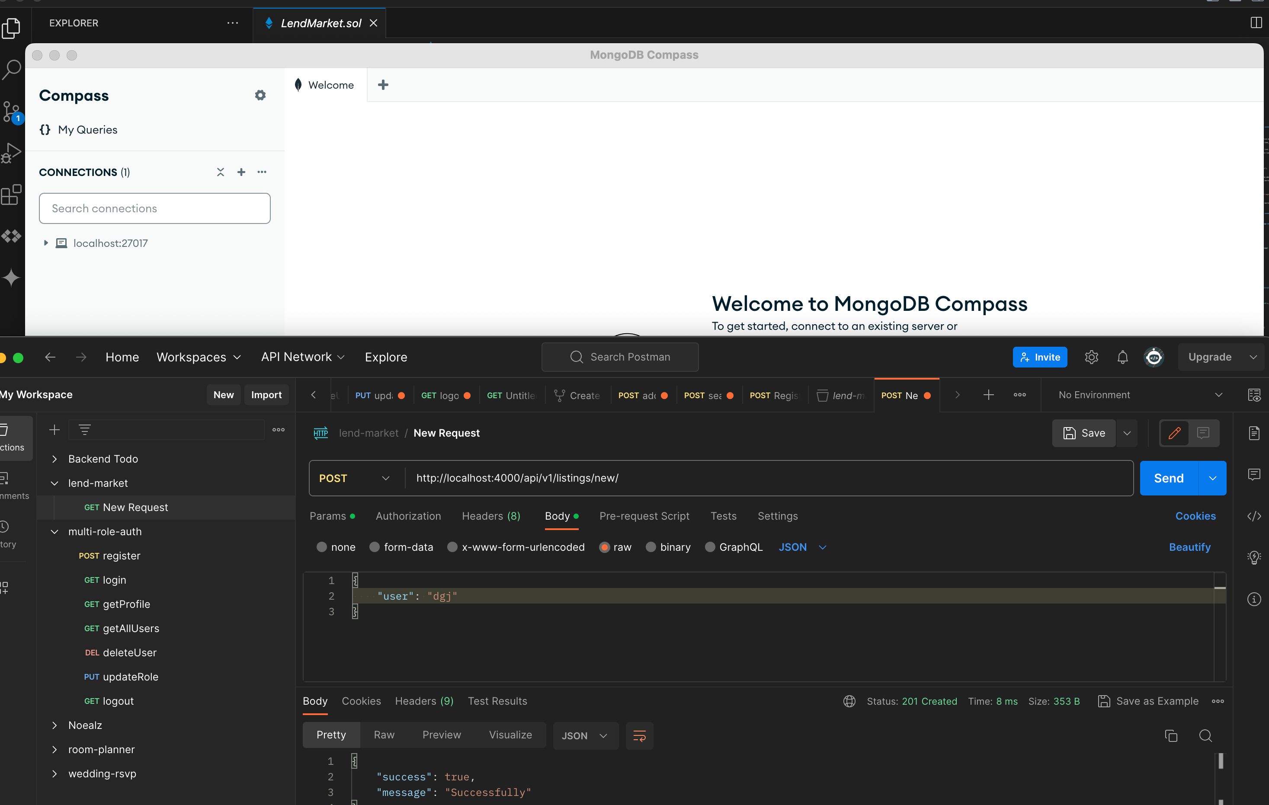Toggle the pencil edit mode icon
1269x805 pixels.
pyautogui.click(x=1175, y=433)
